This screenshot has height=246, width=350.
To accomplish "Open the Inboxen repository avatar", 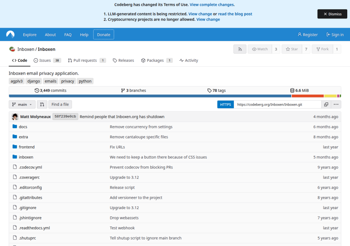I will 12,49.
